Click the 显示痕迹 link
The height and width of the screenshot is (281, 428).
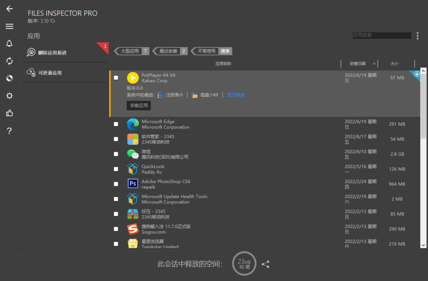[x=235, y=95]
